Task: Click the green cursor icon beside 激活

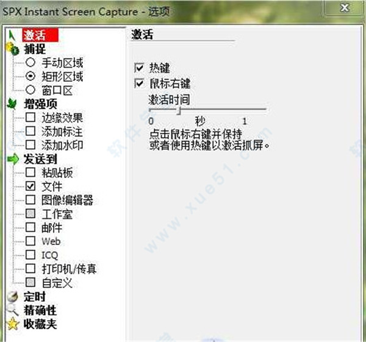Action: pyautogui.click(x=12, y=36)
